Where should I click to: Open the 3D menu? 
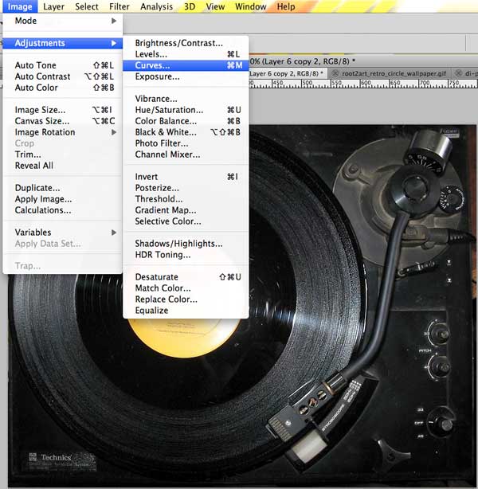coord(190,6)
